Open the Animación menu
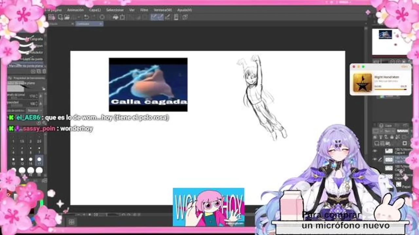Viewport: 419px width, 235px height. click(x=75, y=10)
